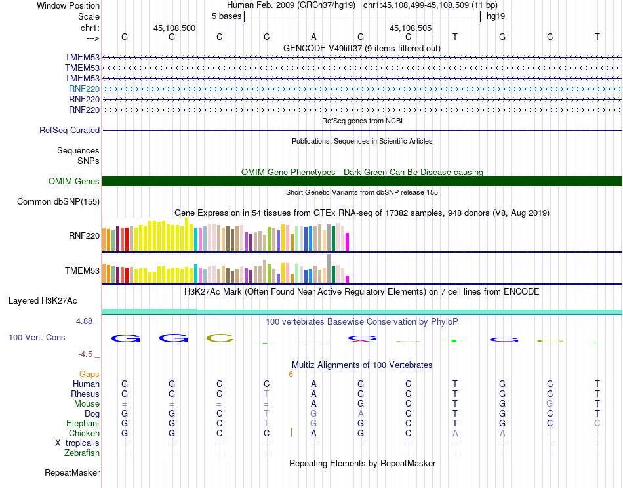Click the orange gap count 6

point(290,375)
